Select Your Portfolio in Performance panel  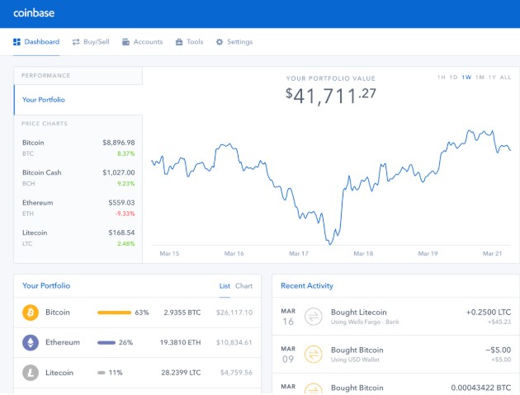pos(44,100)
